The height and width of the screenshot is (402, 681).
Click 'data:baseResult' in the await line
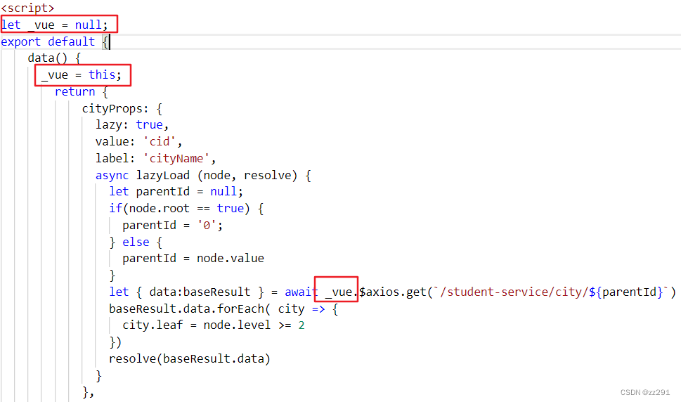[x=200, y=292]
